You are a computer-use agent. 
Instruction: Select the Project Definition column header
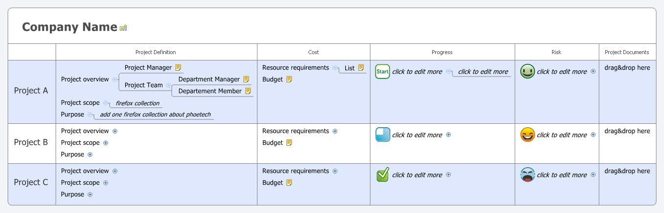(x=155, y=52)
